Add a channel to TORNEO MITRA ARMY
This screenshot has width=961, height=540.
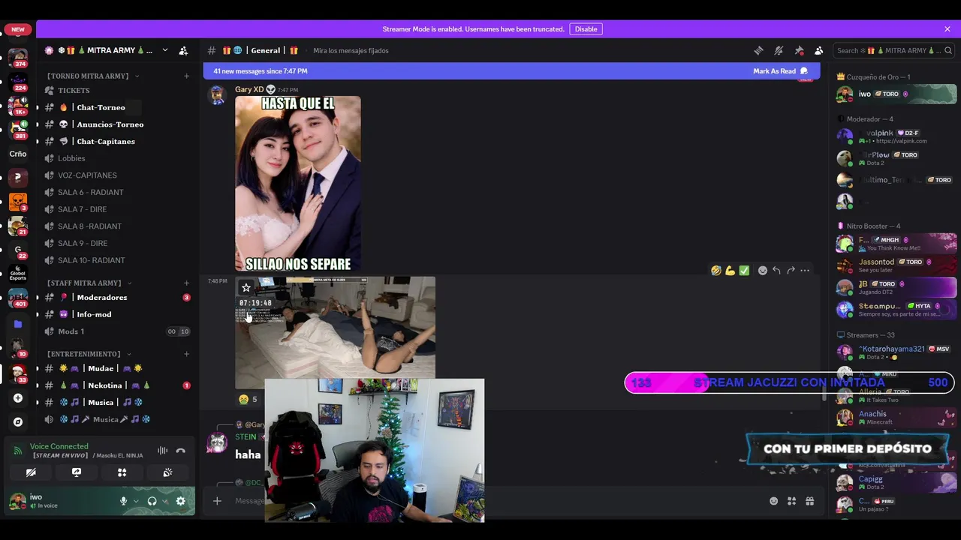(186, 76)
